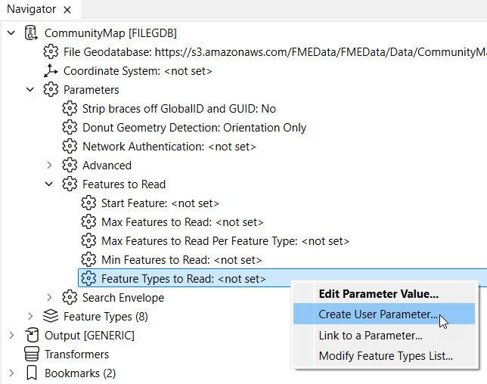Screen dimensions: 487x384
Task: Collapse the CommunityMap reader node
Action: (x=11, y=33)
